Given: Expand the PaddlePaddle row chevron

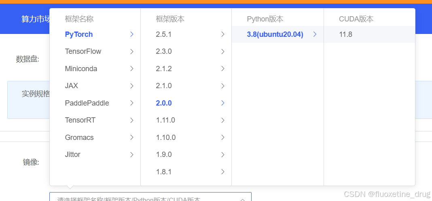Looking at the screenshot, I should click(132, 103).
